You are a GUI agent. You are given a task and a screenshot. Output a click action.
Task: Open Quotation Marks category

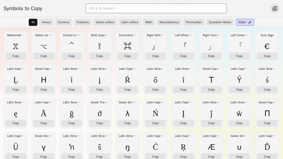[220, 22]
